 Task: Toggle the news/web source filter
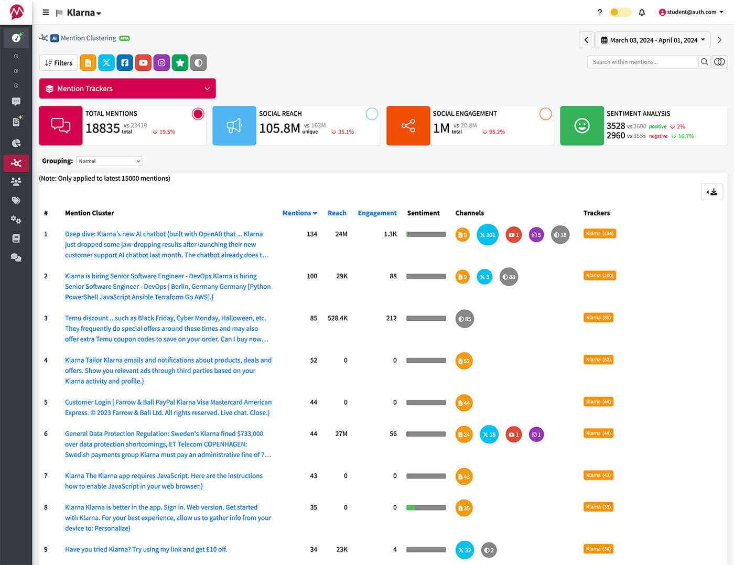click(88, 63)
